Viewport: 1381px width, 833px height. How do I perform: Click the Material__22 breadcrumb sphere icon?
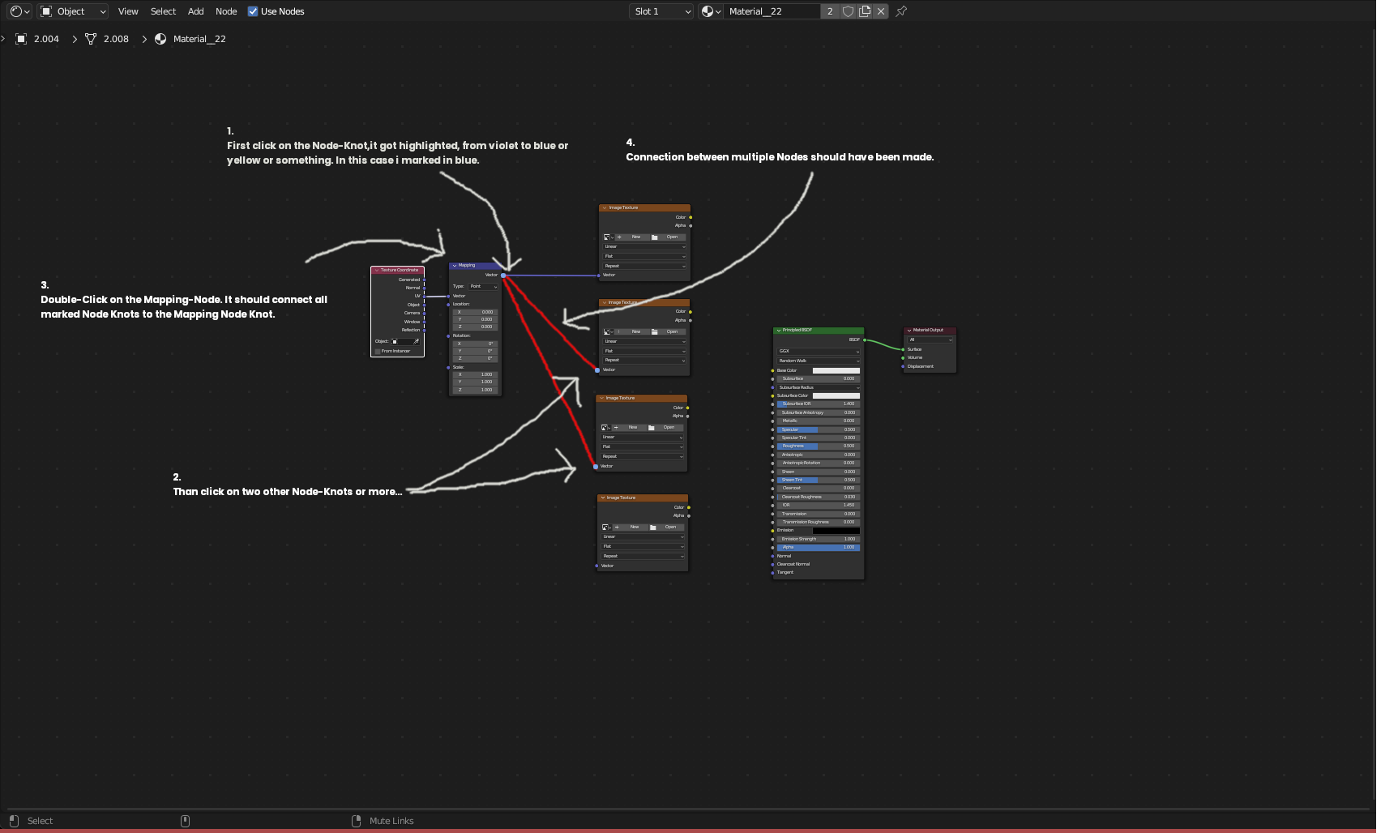(160, 39)
